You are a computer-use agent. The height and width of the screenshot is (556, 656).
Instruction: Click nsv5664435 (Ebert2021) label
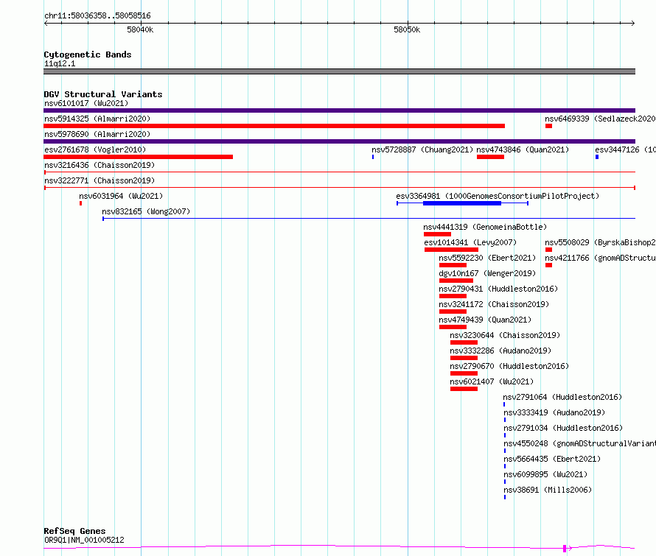tap(552, 459)
